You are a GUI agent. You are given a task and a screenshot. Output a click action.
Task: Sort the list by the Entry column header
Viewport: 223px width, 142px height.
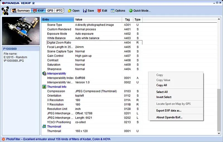[58, 19]
